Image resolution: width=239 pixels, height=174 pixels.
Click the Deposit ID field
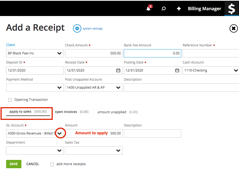(x=35, y=70)
